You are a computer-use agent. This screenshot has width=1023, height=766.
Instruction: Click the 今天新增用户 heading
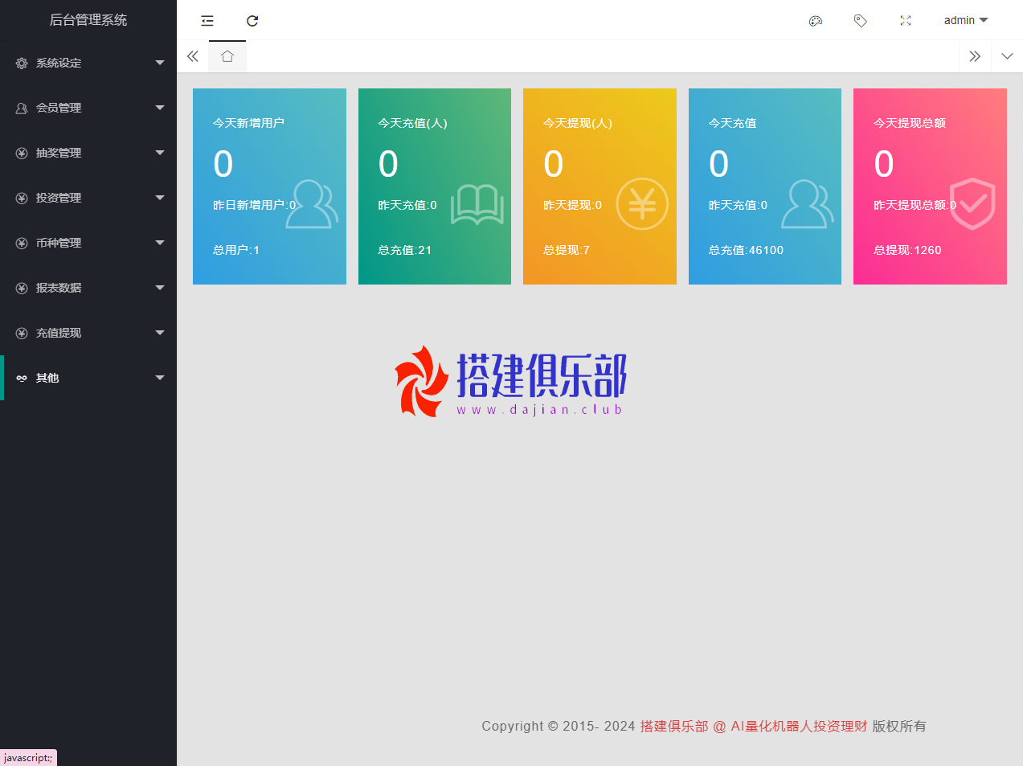coord(248,123)
